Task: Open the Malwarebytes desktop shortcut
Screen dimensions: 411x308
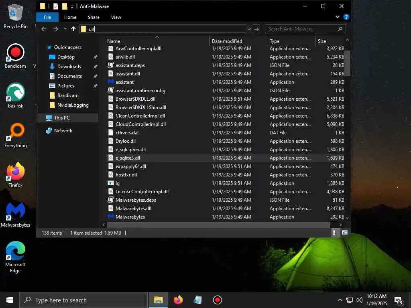Action: pos(16,215)
